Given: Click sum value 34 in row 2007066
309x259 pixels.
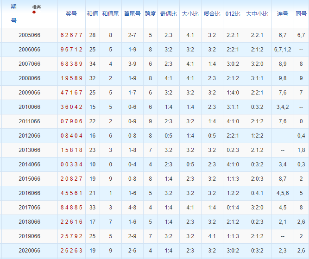Looking at the screenshot, I should [93, 64].
